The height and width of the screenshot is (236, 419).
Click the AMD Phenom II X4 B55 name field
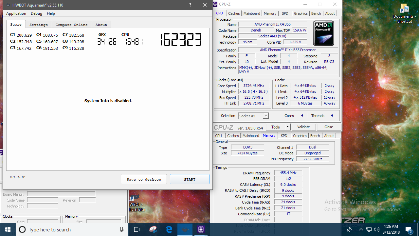click(272, 24)
